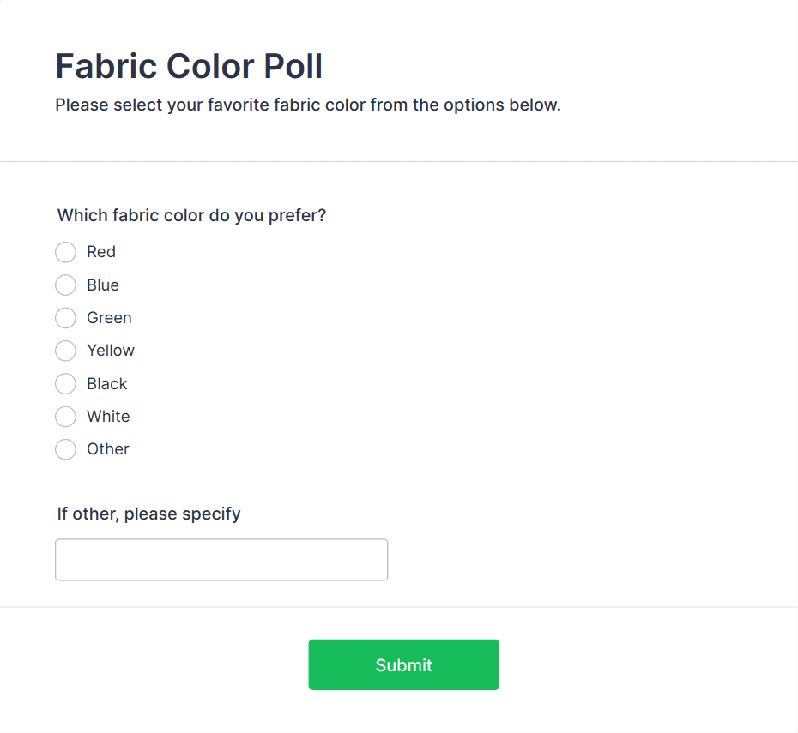
Task: Click the 'Black' option label text
Action: pos(107,383)
